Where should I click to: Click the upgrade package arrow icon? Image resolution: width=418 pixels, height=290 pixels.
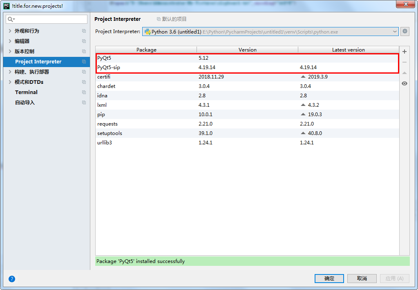405,73
